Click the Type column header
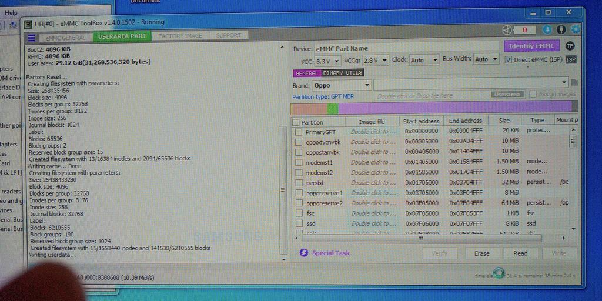This screenshot has height=301, width=602. point(537,120)
